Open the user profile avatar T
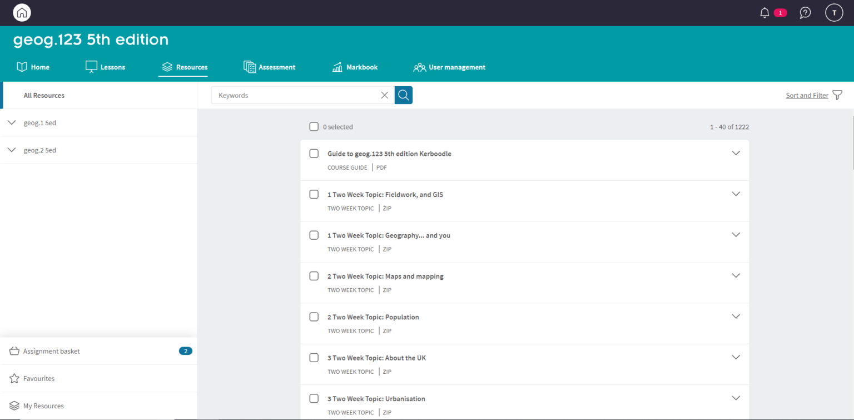Image resolution: width=854 pixels, height=420 pixels. click(x=834, y=13)
